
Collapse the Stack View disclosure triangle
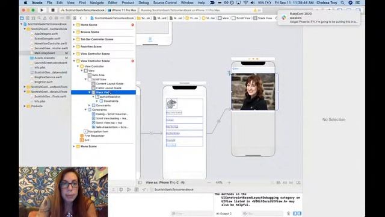pos(90,92)
